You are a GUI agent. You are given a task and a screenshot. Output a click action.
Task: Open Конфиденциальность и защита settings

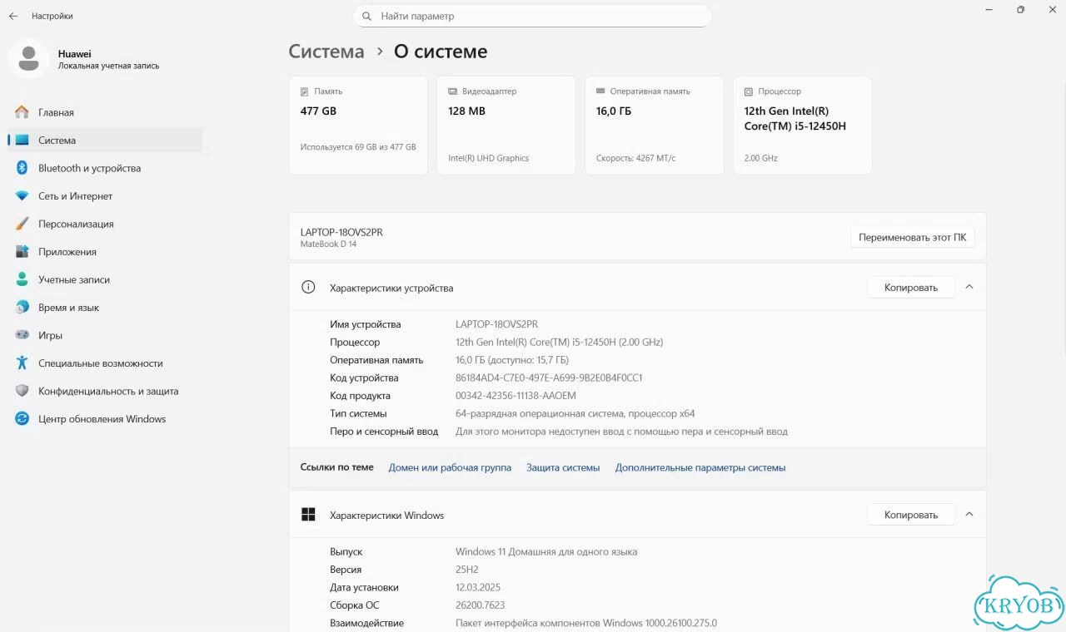tap(105, 391)
